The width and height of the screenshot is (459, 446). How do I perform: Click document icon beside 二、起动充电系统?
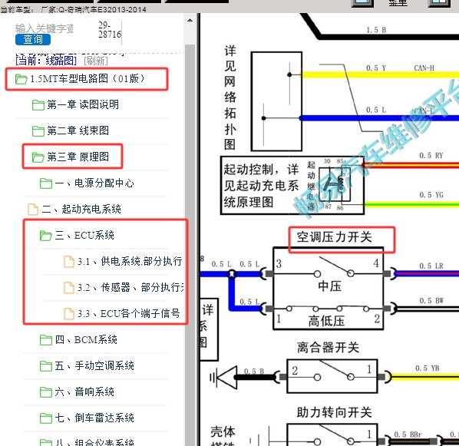click(33, 210)
